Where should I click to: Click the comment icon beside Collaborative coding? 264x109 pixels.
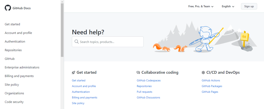(138, 73)
